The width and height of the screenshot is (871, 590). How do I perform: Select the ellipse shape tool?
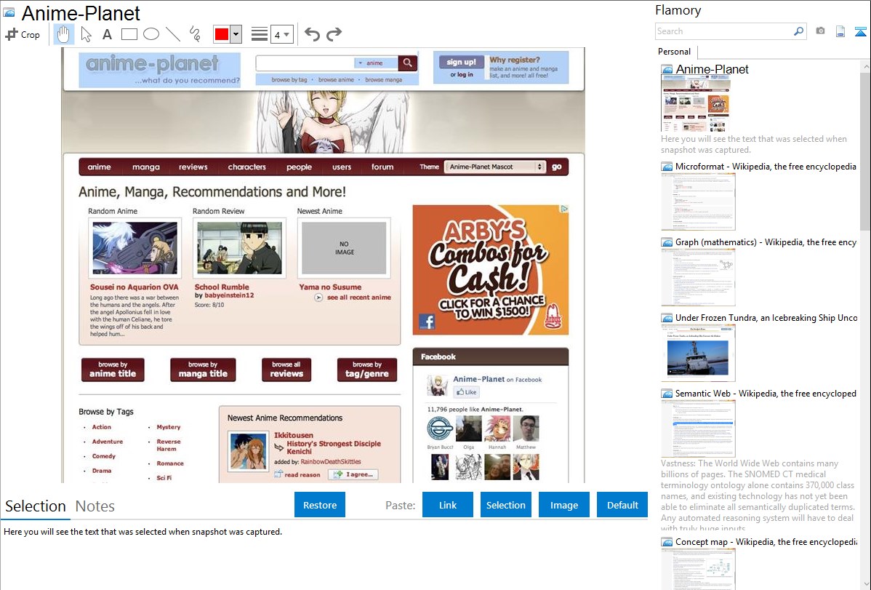point(151,34)
